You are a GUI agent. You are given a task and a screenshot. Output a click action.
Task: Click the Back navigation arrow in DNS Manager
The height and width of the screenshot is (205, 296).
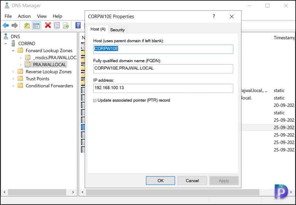6,25
